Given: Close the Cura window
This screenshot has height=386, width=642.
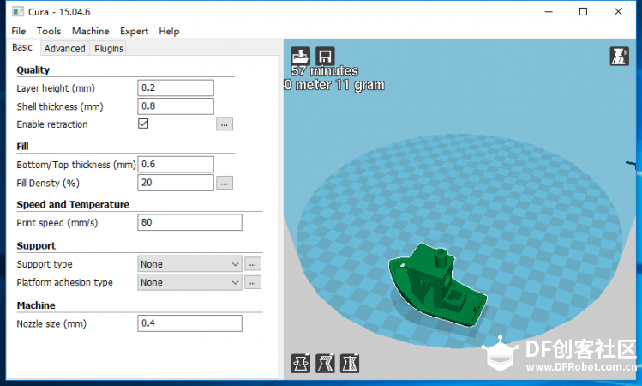Looking at the screenshot, I should (x=618, y=11).
